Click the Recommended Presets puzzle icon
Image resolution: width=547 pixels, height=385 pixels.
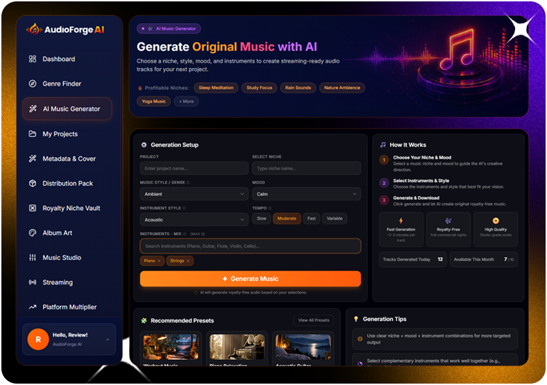144,320
